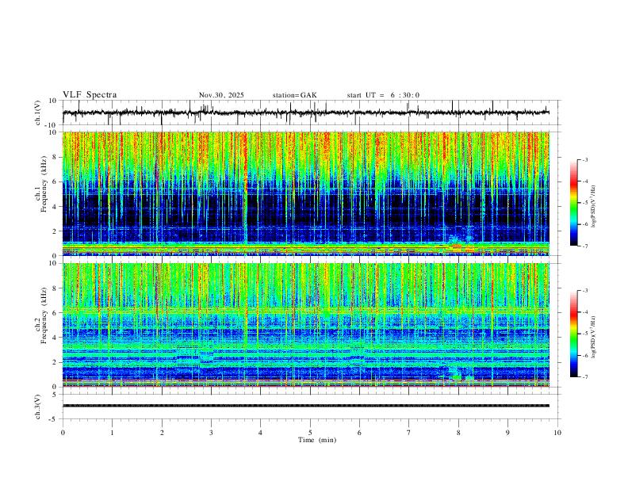Click the '-3' tick on ch.1 colorbar
This screenshot has height=485, width=628.
585,159
